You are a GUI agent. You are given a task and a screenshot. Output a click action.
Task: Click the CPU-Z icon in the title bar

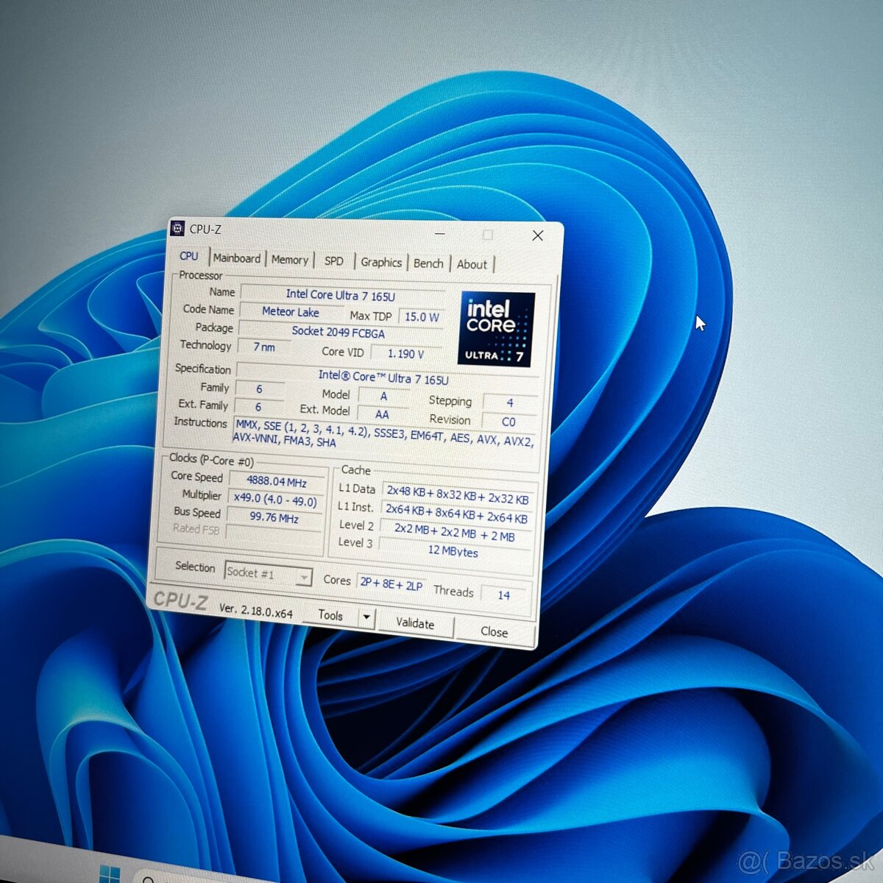pyautogui.click(x=179, y=228)
